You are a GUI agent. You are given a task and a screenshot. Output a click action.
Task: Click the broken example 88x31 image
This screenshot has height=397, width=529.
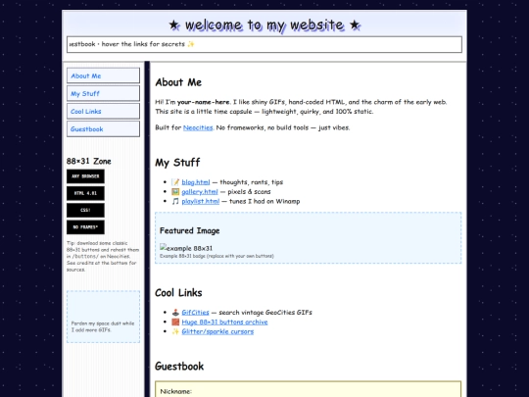[x=186, y=248]
